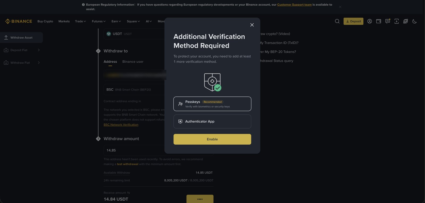The image size is (425, 203).
Task: Click the blurred withdrawal address field
Action: tap(135, 75)
